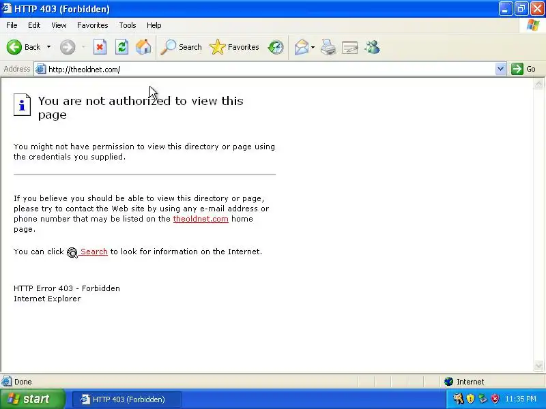Open the Favorites menu
546x409 pixels.
tap(93, 25)
